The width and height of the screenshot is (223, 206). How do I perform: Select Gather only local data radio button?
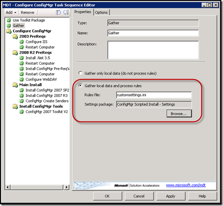point(80,73)
